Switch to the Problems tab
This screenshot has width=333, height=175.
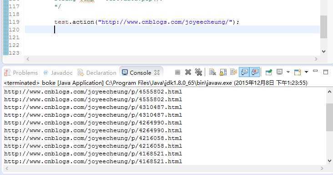point(25,73)
